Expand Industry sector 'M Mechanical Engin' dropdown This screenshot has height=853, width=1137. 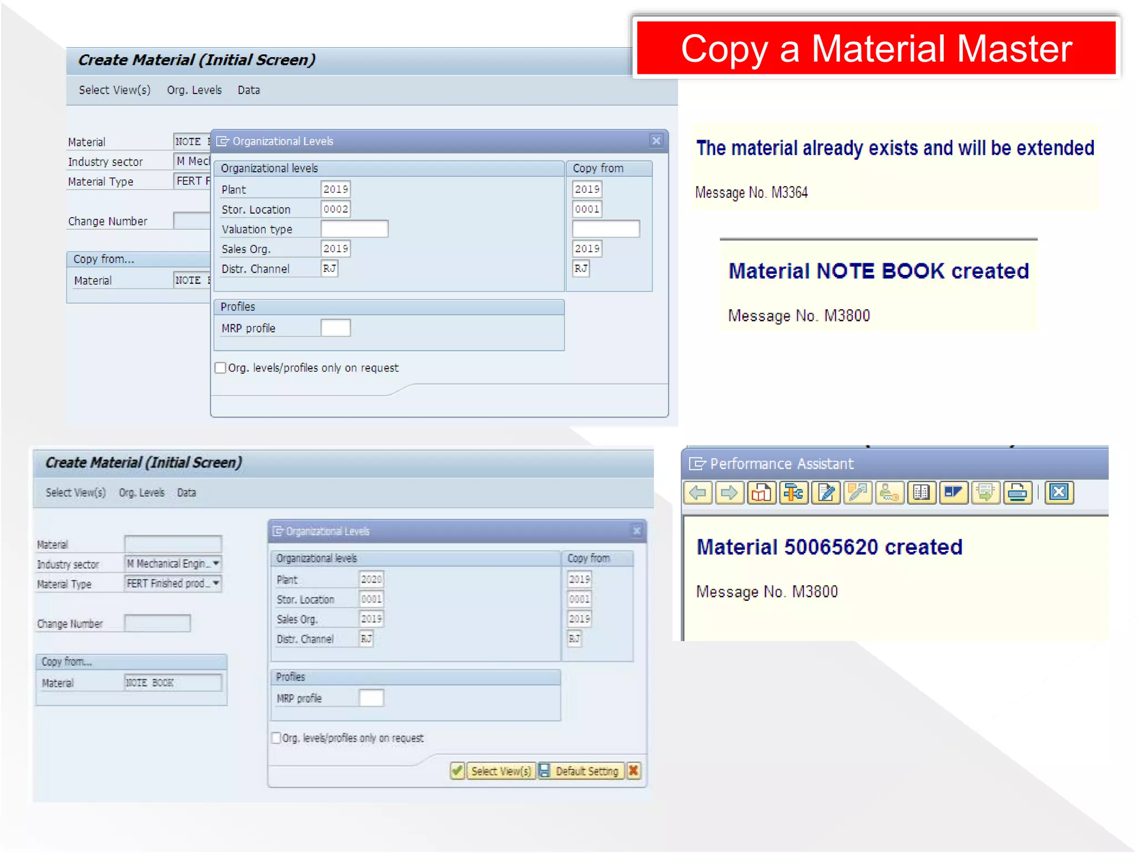pyautogui.click(x=216, y=563)
